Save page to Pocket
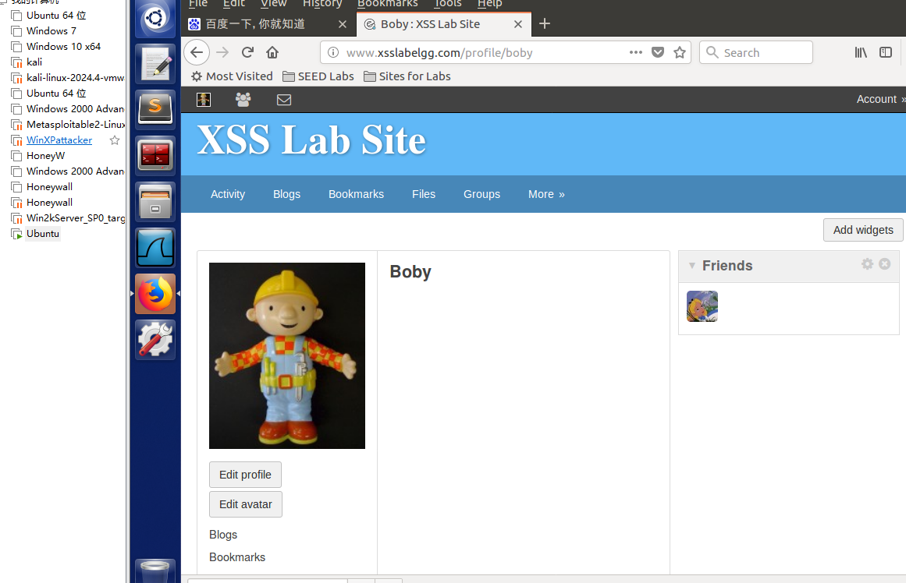Image resolution: width=906 pixels, height=583 pixels. click(658, 52)
